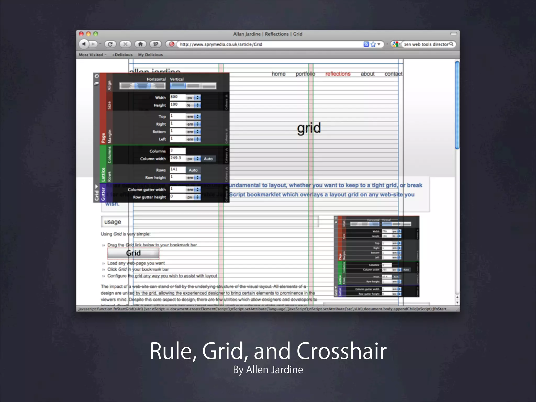
Task: Open the Row gutter height unit dropdown
Action: [193, 197]
